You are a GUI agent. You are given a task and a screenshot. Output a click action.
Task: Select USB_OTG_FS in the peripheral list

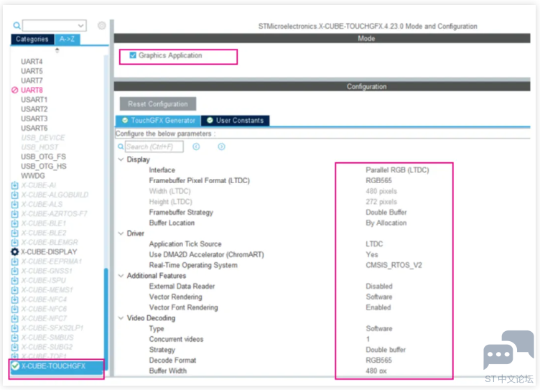[x=43, y=157]
